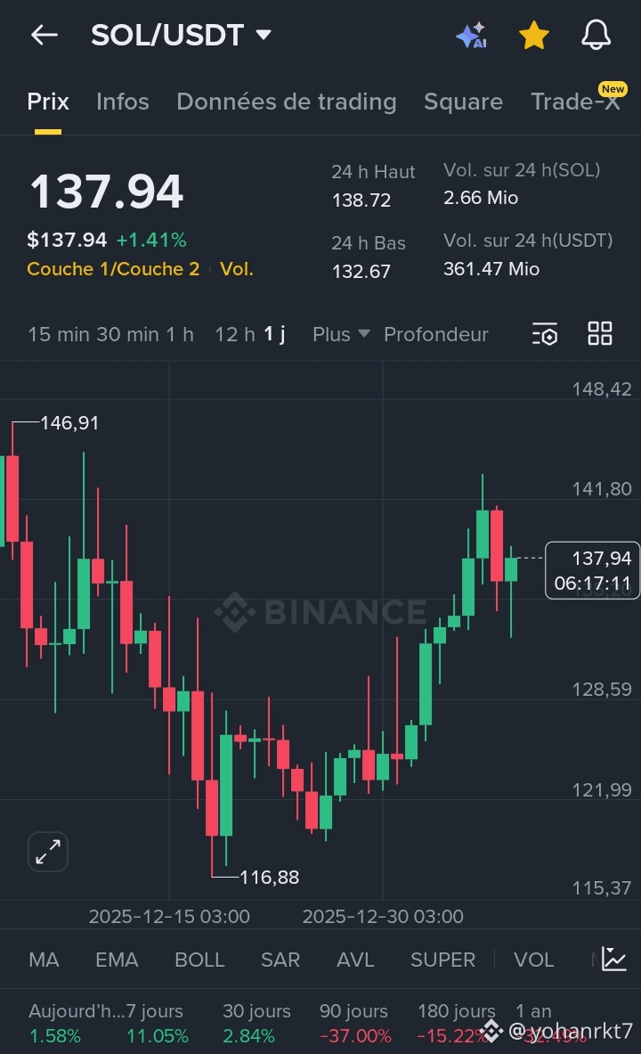This screenshot has width=641, height=1054.
Task: Select the Prix tab
Action: tap(48, 102)
